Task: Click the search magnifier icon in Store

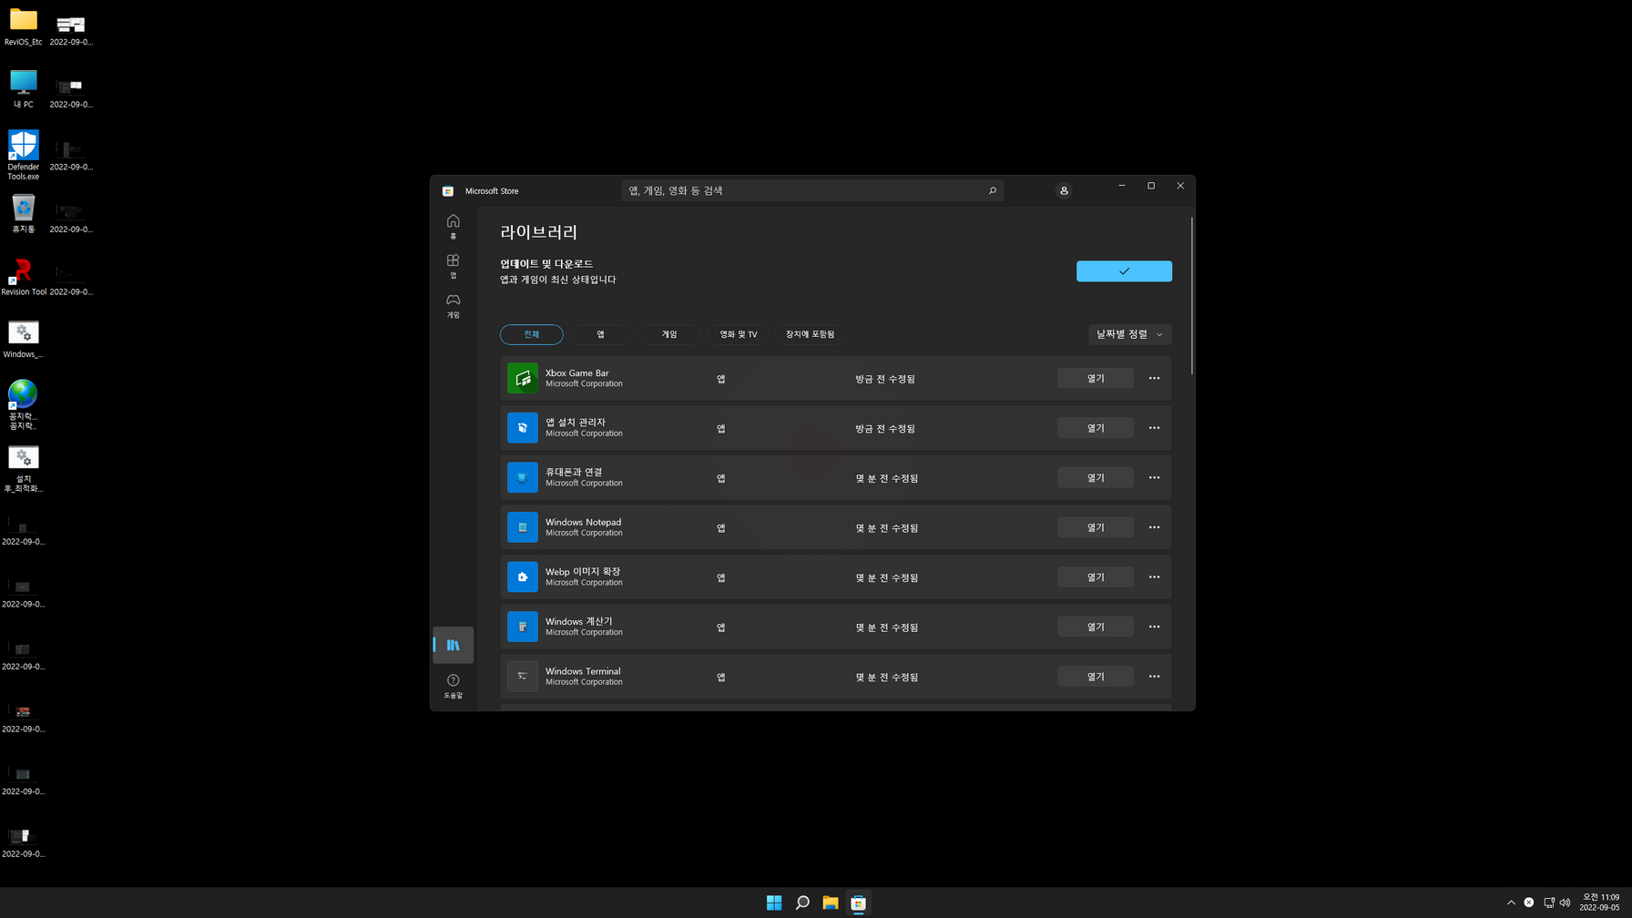Action: [x=992, y=190]
